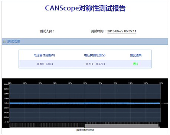The width and height of the screenshot is (170, 135).
Task: Click the test time value 2015-06-29 06:35:11
Action: pyautogui.click(x=122, y=31)
